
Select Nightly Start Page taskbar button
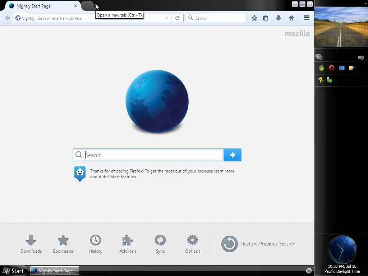click(55, 271)
